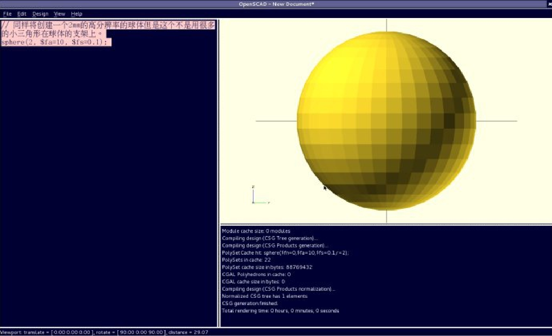Open the File menu
Image resolution: width=552 pixels, height=336 pixels.
point(7,14)
